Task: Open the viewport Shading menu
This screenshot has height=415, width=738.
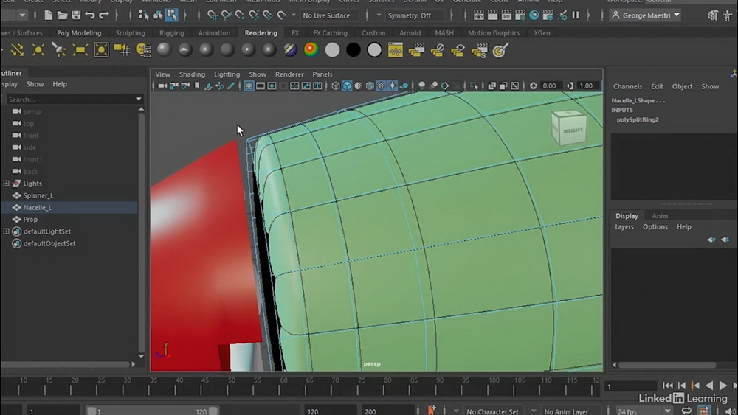Action: (x=192, y=74)
